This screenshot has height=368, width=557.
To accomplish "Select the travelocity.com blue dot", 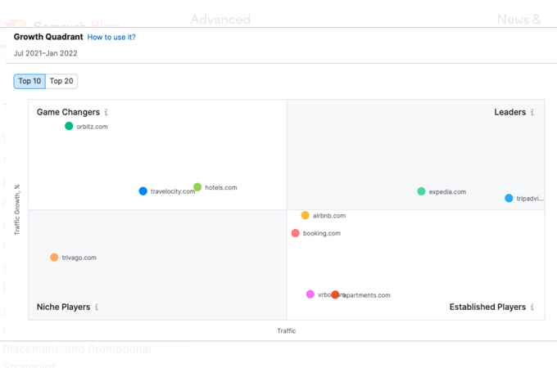I will (x=143, y=191).
